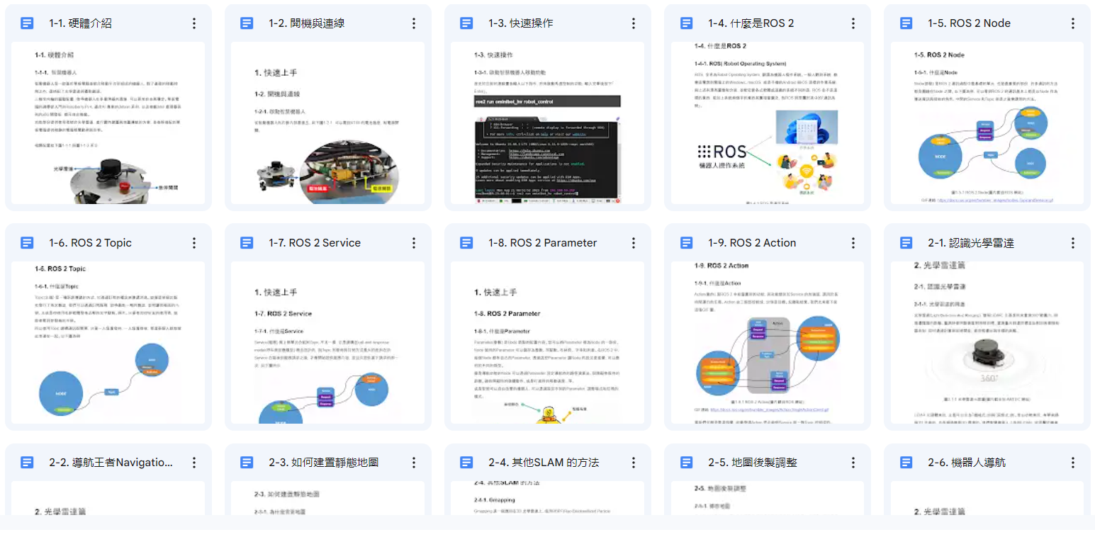Expand the three-dot menu for 1-3. 快速操作
The width and height of the screenshot is (1095, 537).
(x=634, y=23)
